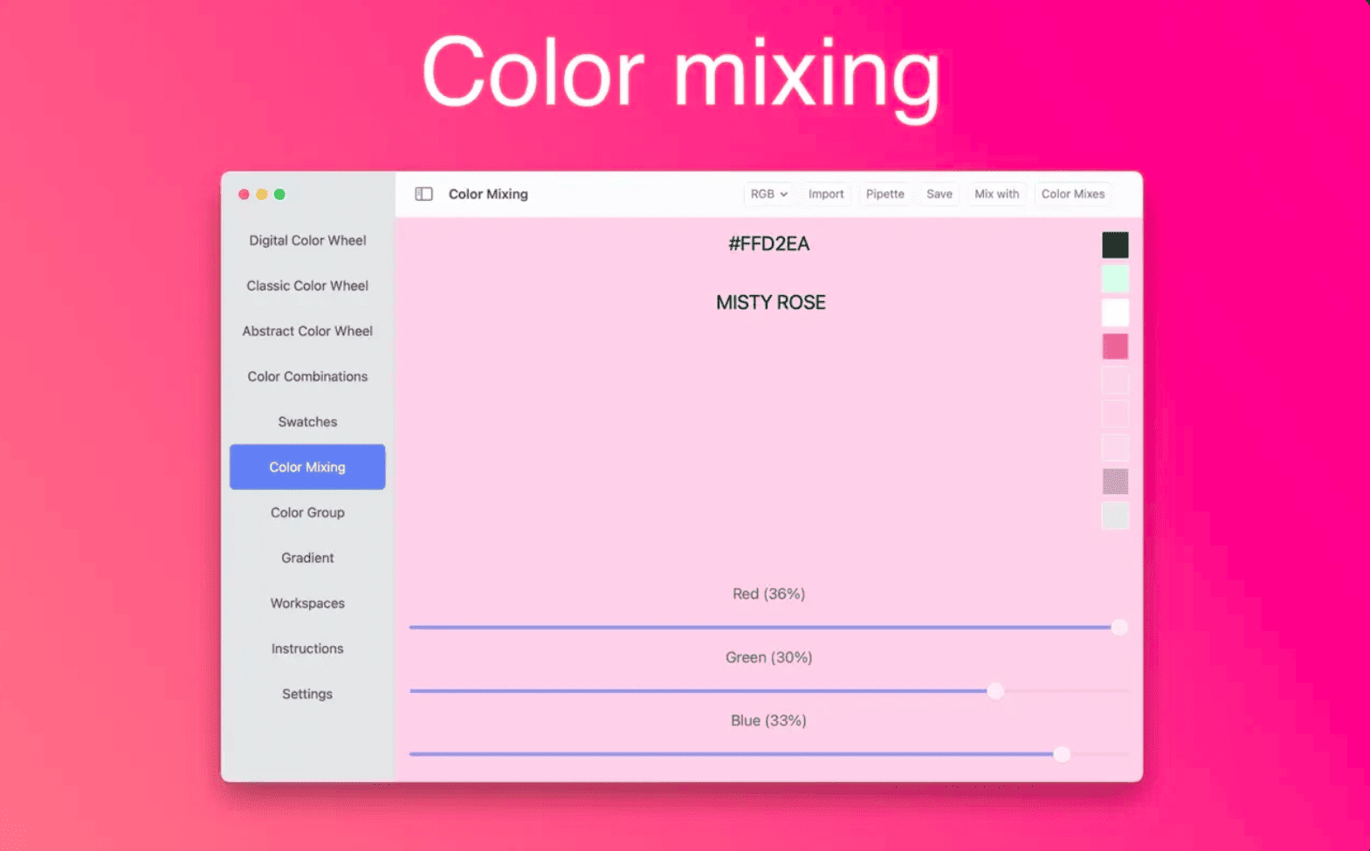The height and width of the screenshot is (851, 1370).
Task: Click the Color Mixing window title
Action: coord(488,194)
